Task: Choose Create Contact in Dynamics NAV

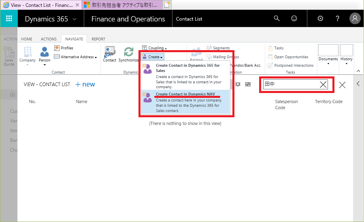Action: (x=185, y=102)
